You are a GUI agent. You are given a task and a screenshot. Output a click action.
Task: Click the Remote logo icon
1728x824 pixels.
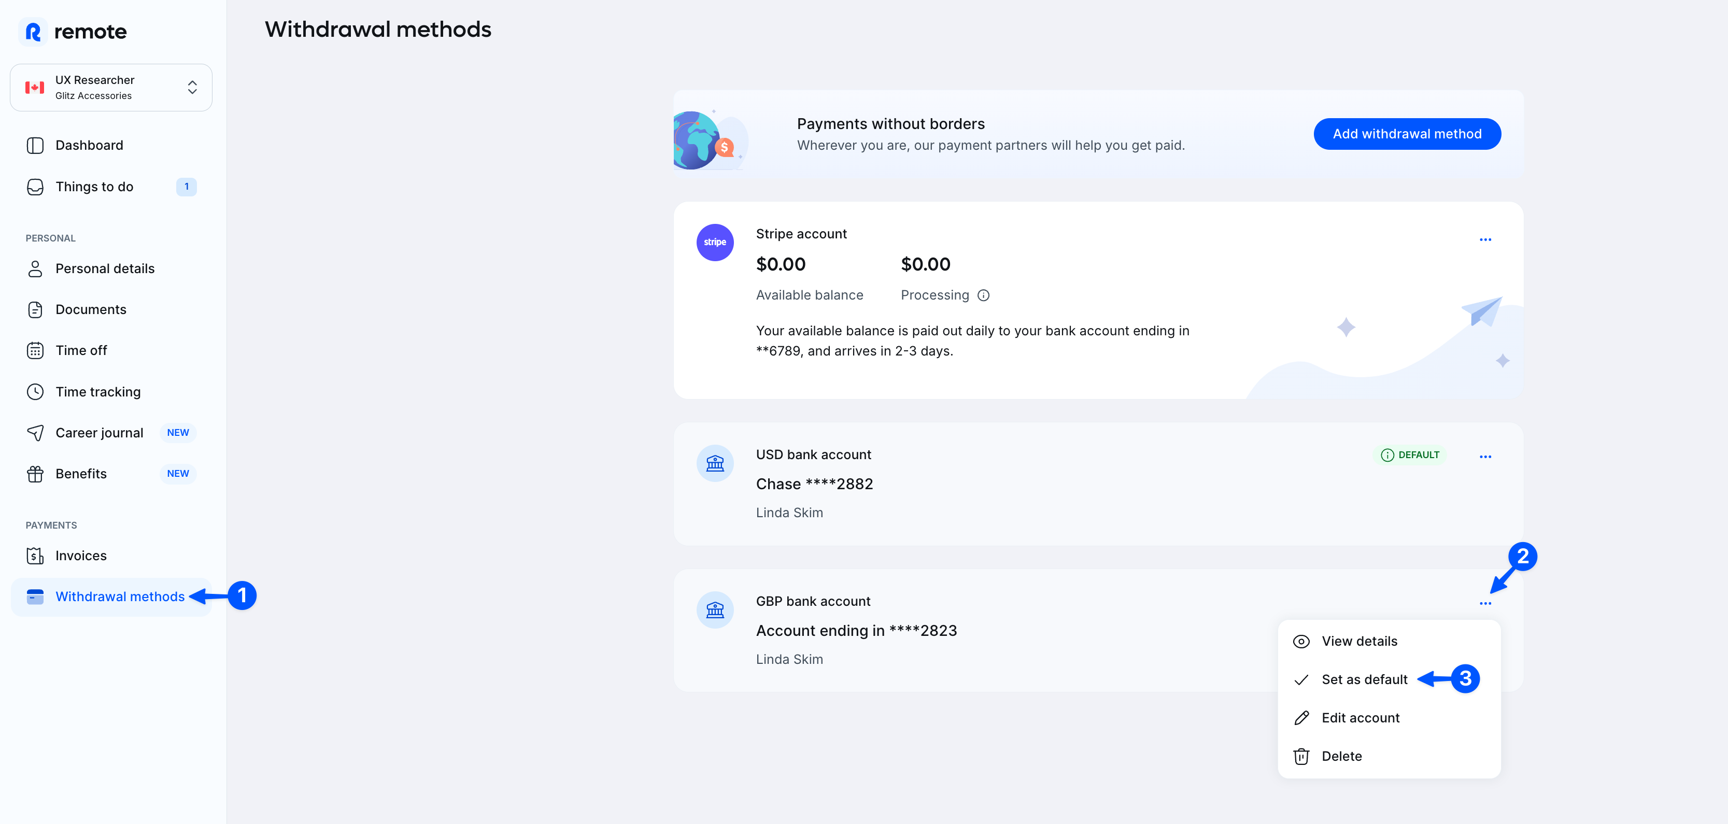[x=32, y=32]
